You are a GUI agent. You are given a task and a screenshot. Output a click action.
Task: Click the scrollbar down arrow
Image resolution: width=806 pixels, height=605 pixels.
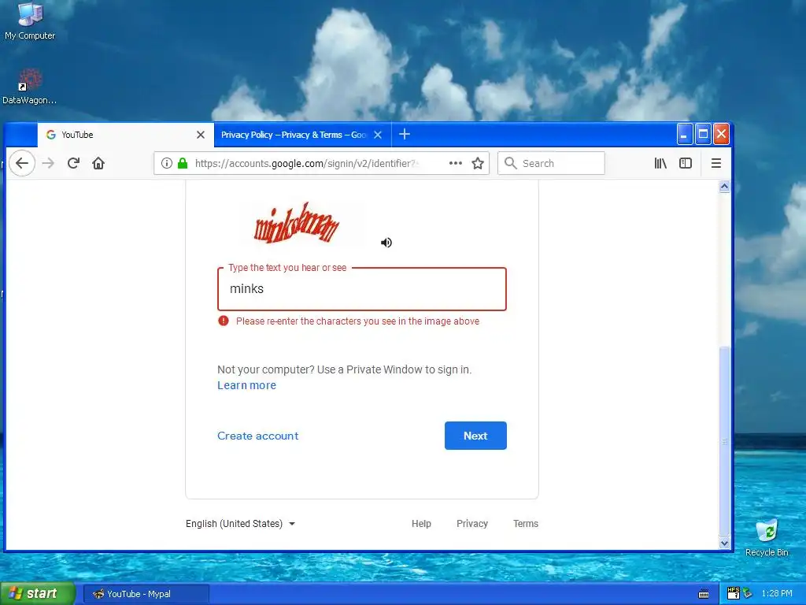[724, 544]
